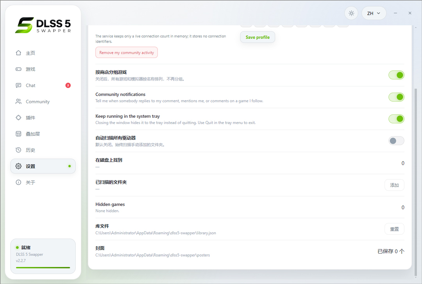Click 重置 to reset library file
Image resolution: width=422 pixels, height=284 pixels.
coord(394,229)
